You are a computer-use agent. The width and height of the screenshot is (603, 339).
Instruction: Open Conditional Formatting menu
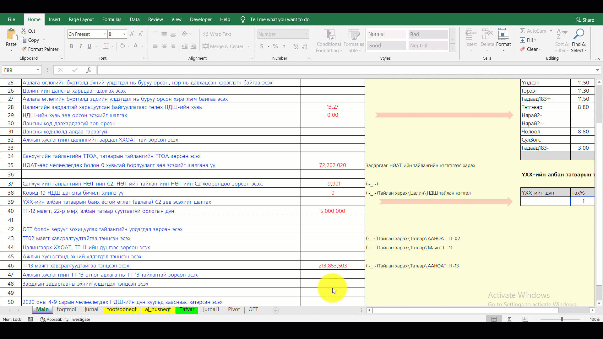(329, 41)
